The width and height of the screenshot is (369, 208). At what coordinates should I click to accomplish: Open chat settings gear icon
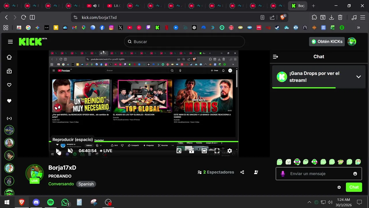pos(339,187)
